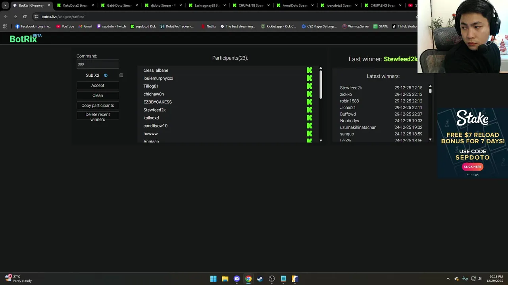Screen dimensions: 508x285
Task: Click the Clean button
Action: 98,95
